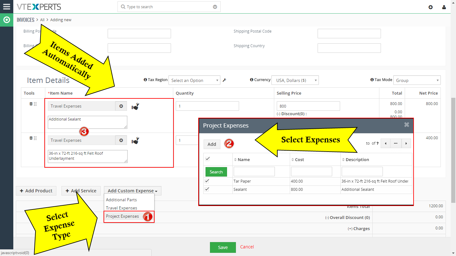Click the Currency info icon

pyautogui.click(x=251, y=80)
